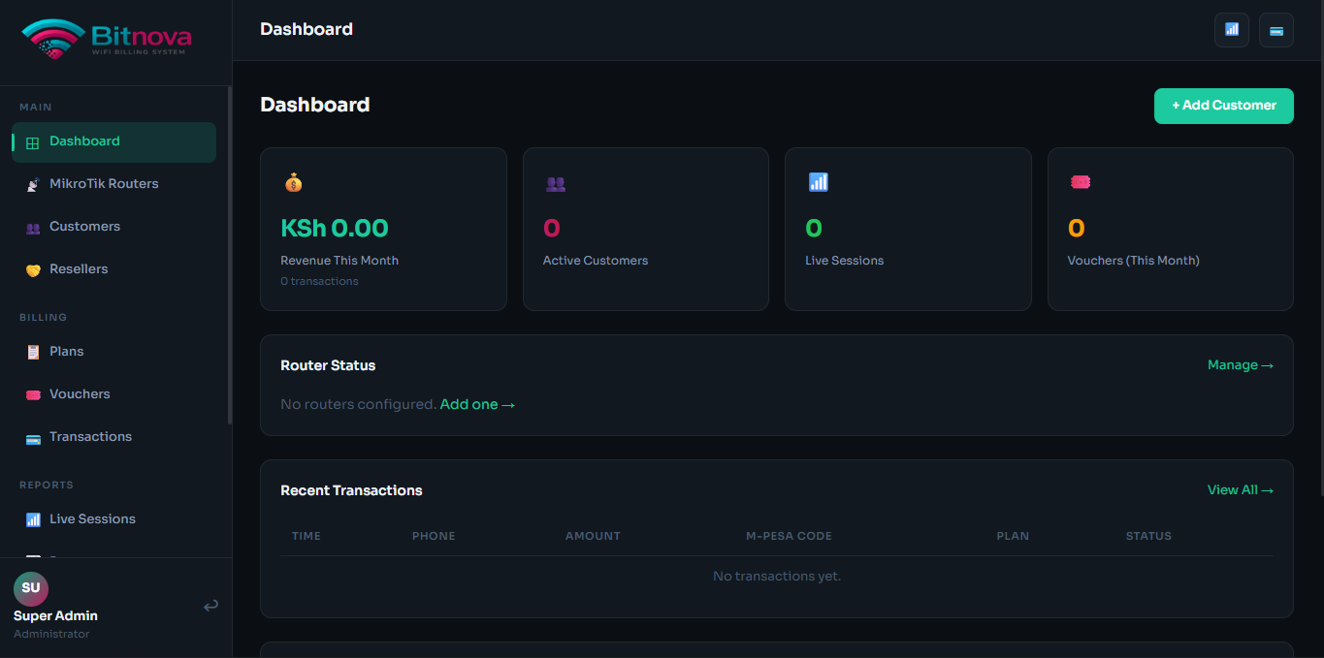Go to Customers page in sidebar
Image resolution: width=1324 pixels, height=658 pixels.
coord(84,227)
